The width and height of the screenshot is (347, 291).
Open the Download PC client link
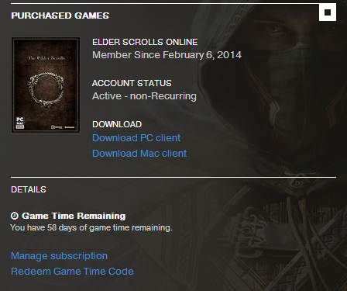point(136,138)
